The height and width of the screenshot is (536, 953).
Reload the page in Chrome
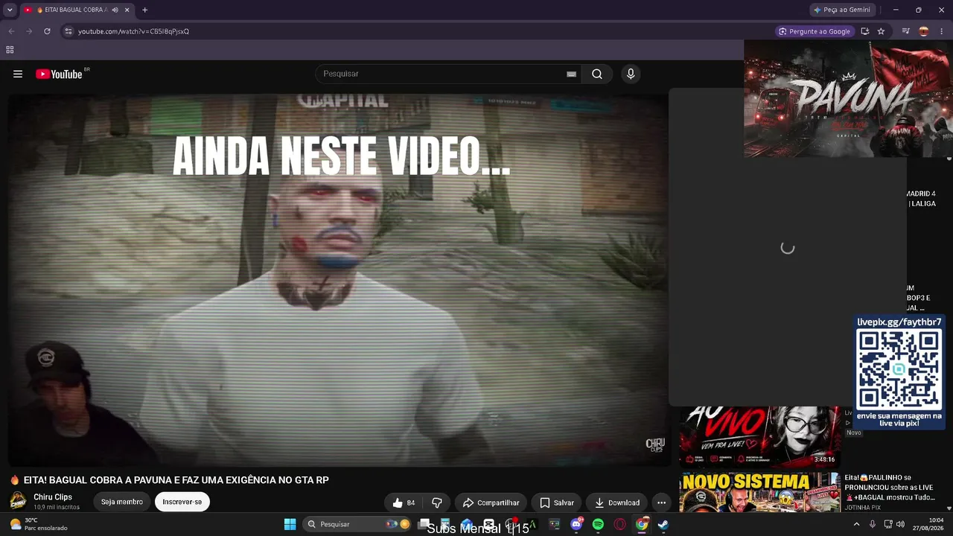tap(47, 31)
